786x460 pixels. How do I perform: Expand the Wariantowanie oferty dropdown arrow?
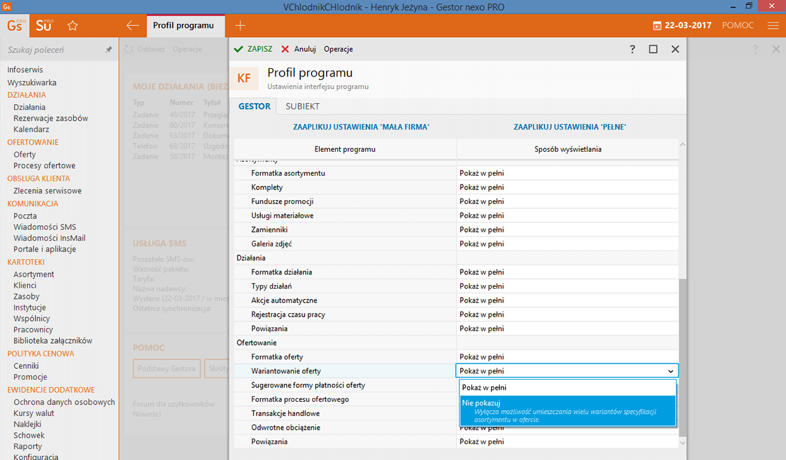click(x=670, y=372)
